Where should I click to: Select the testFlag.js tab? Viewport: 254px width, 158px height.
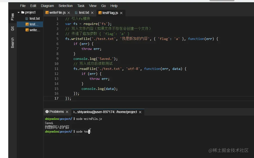tap(110, 13)
